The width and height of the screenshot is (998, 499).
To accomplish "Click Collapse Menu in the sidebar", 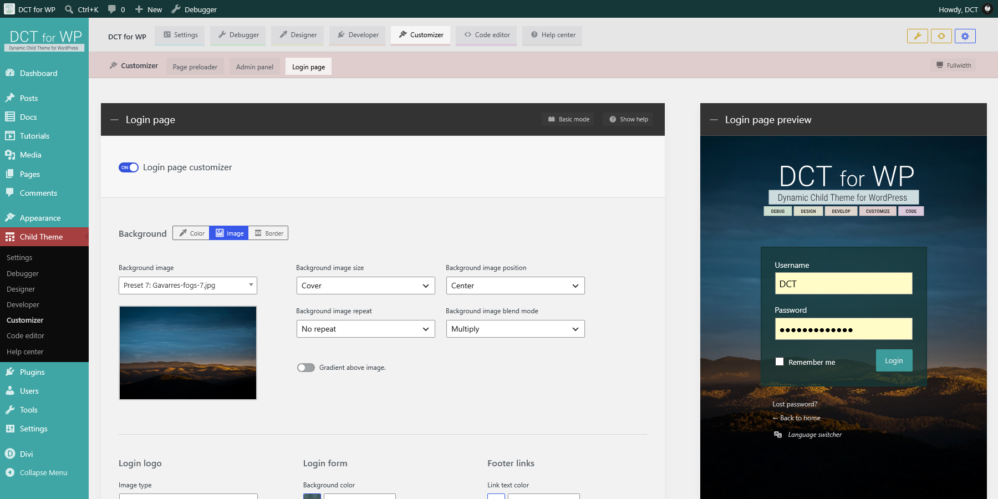I will (x=44, y=472).
